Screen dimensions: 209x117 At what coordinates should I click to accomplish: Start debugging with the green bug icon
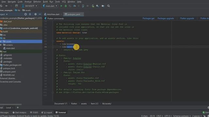click(x=66, y=6)
